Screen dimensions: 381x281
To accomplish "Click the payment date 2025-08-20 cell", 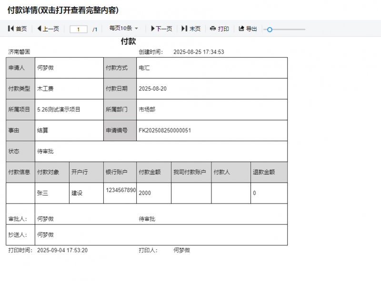I will (153, 88).
